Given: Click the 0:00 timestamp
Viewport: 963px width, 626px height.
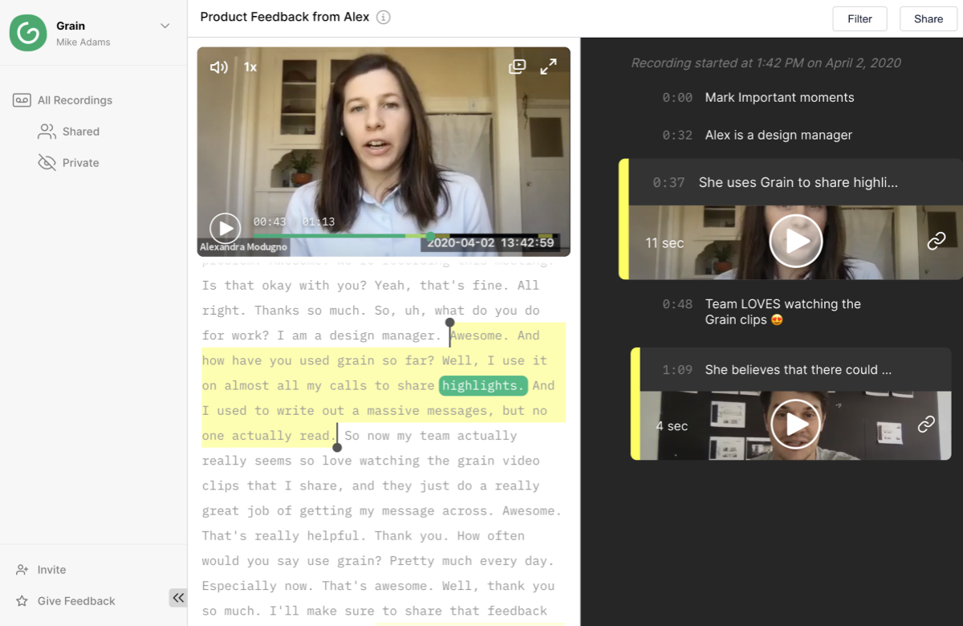Looking at the screenshot, I should (x=677, y=98).
